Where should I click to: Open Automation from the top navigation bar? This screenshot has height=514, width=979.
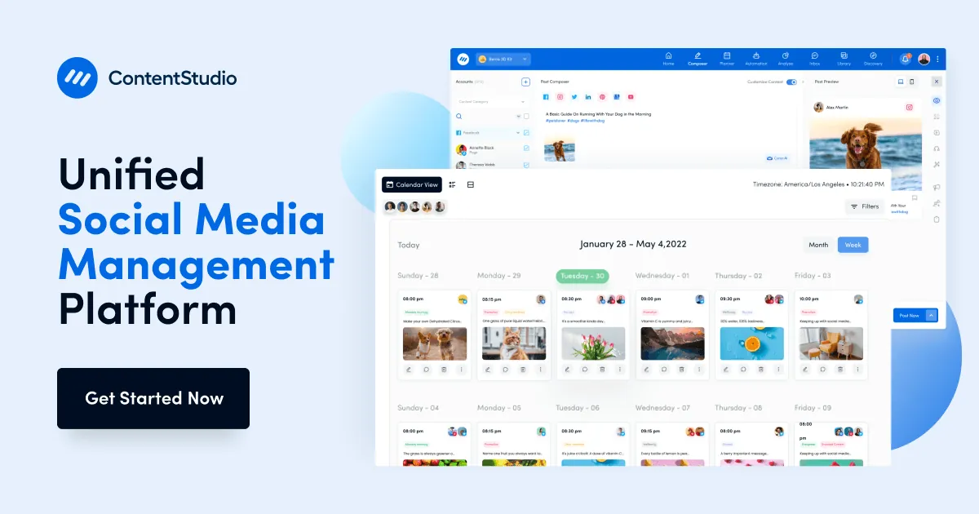tap(755, 60)
